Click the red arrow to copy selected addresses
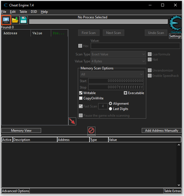This screenshot has width=184, height=196. 72,121
